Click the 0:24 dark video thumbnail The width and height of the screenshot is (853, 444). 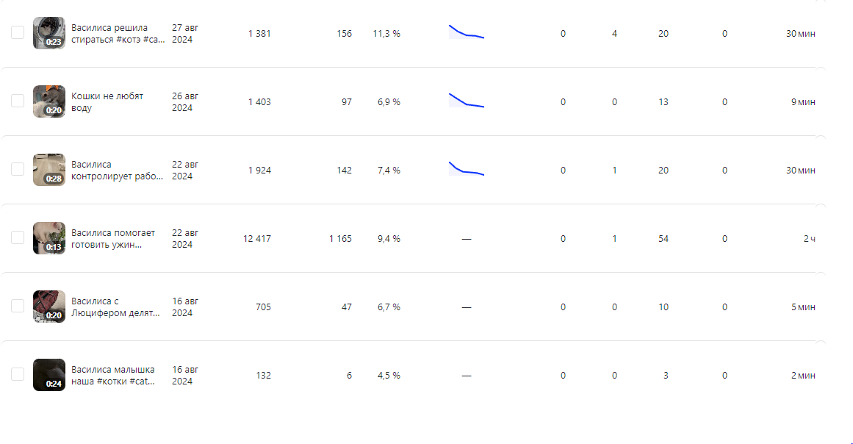pos(49,375)
